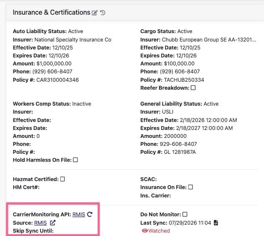Select General Liability expires date 2/18/2027
The image size is (264, 236).
point(188,128)
